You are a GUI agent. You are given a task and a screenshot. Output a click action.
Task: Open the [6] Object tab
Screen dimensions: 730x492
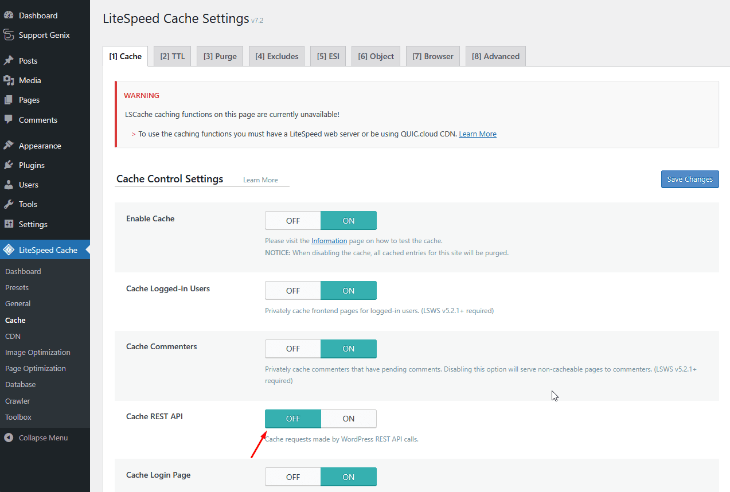[376, 56]
